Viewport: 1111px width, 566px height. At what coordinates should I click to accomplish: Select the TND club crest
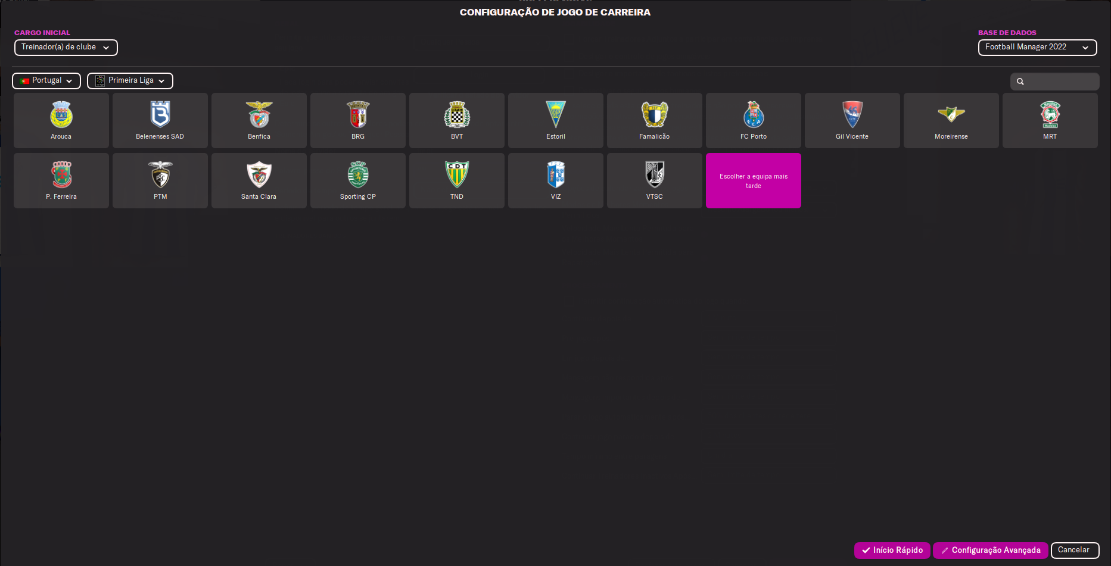(x=457, y=174)
